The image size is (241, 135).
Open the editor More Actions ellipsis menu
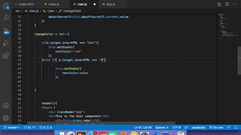click(x=235, y=4)
